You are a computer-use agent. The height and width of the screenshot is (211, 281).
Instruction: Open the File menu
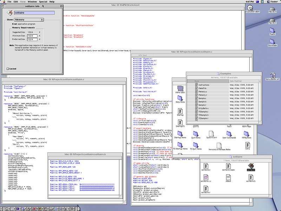(9, 2)
